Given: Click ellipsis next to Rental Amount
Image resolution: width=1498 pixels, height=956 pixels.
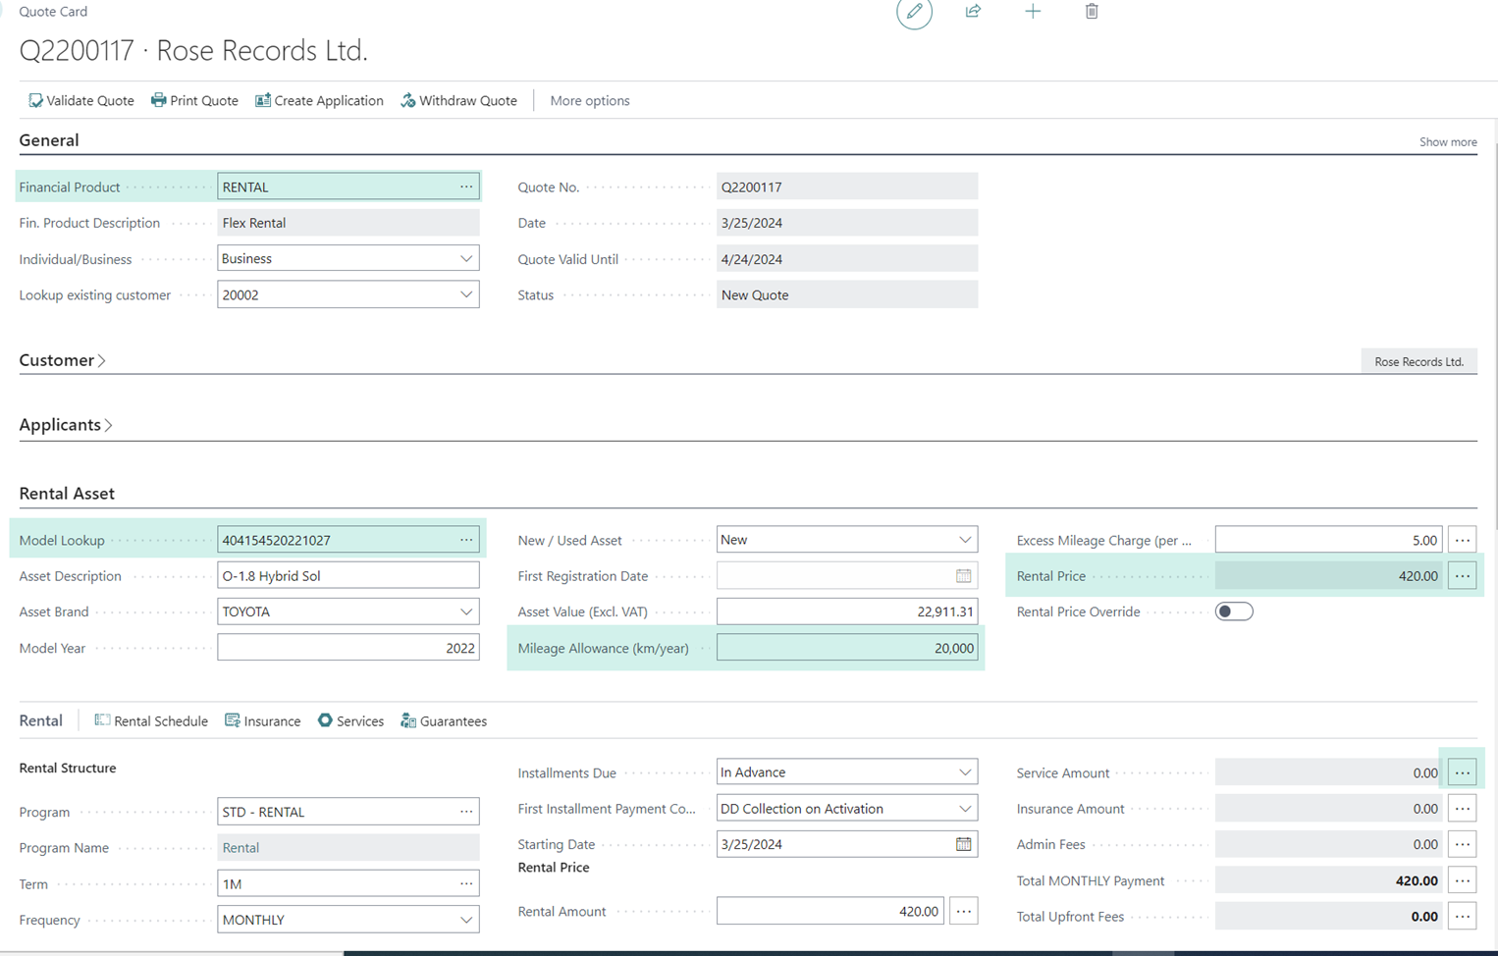Looking at the screenshot, I should pos(964,911).
